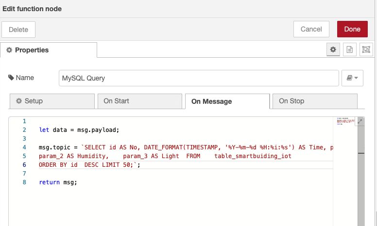The image size is (377, 226).
Task: Switch to the On Stop tab
Action: (x=315, y=101)
